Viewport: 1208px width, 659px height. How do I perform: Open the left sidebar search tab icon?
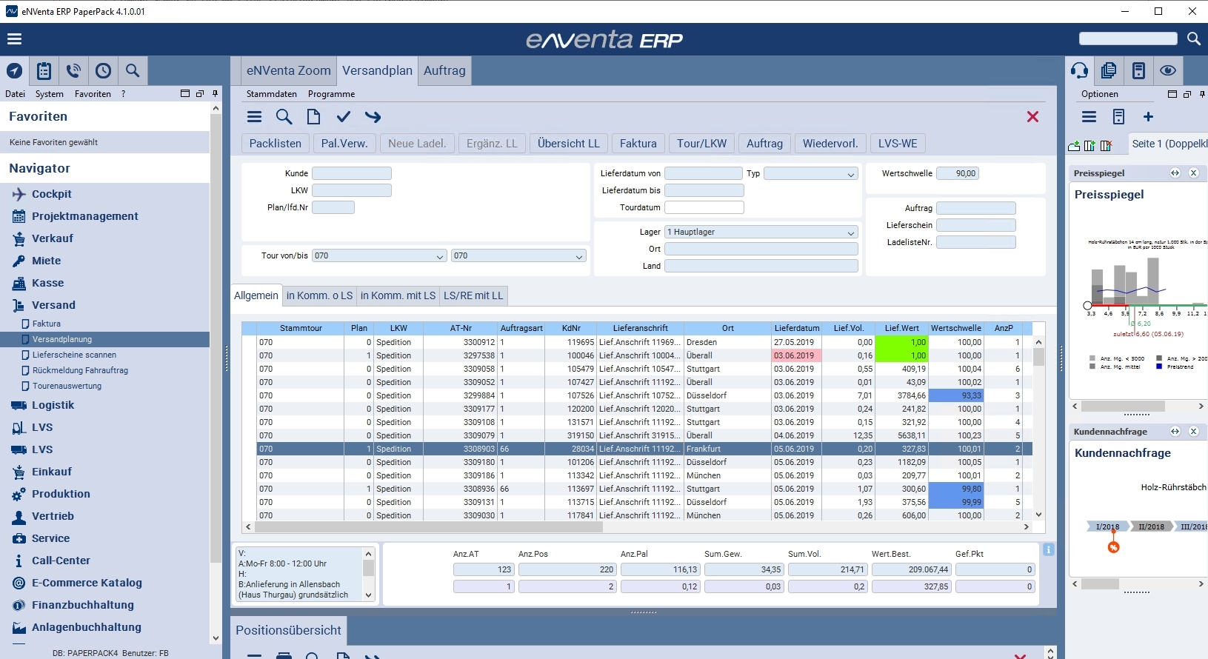click(x=133, y=71)
